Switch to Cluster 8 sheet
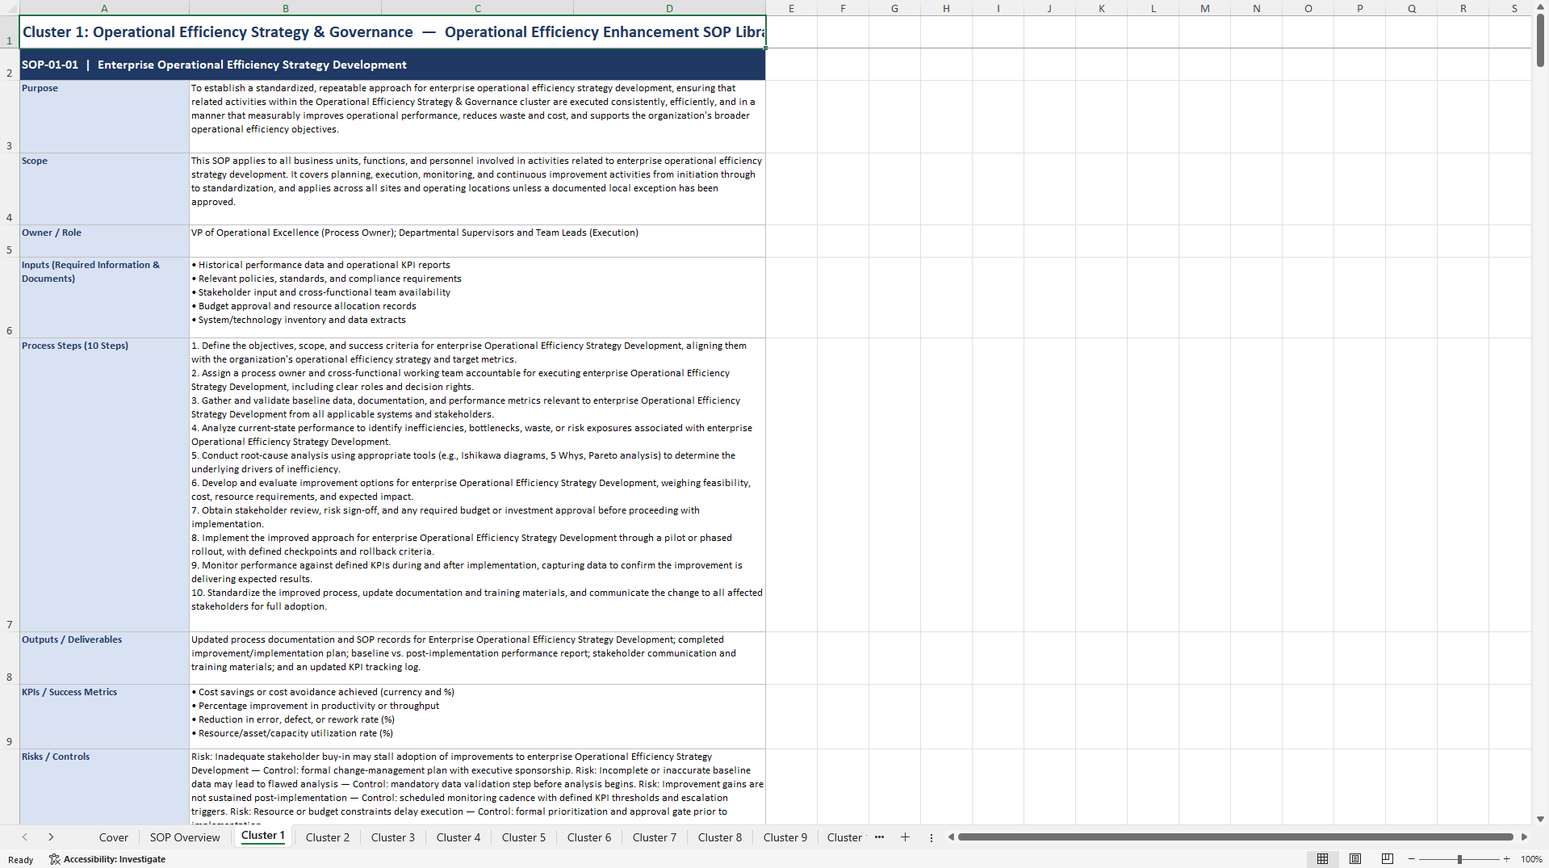The width and height of the screenshot is (1549, 868). pyautogui.click(x=720, y=837)
